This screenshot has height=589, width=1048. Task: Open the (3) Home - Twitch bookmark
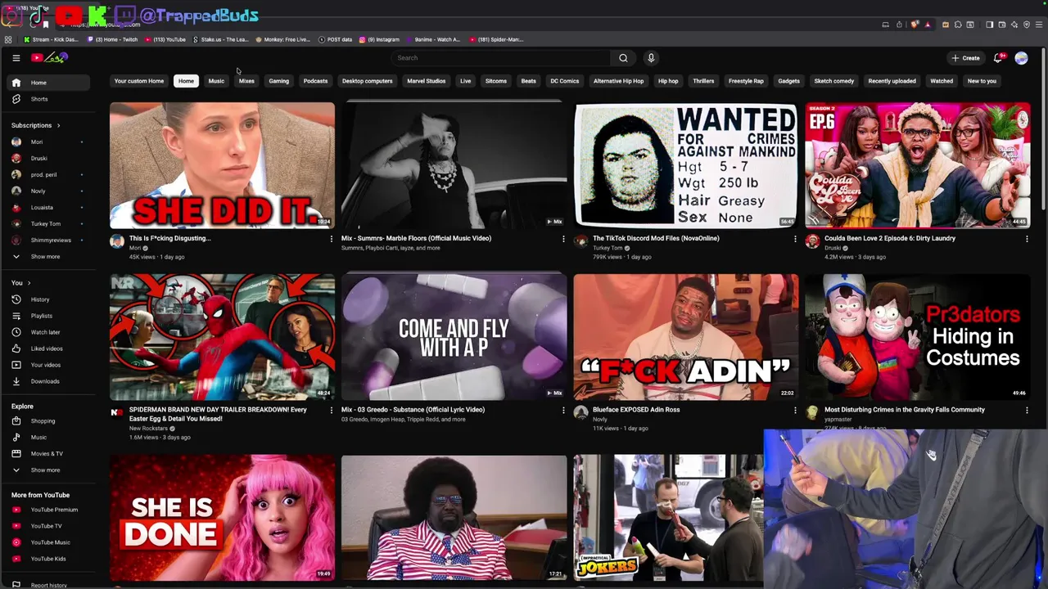click(x=112, y=39)
